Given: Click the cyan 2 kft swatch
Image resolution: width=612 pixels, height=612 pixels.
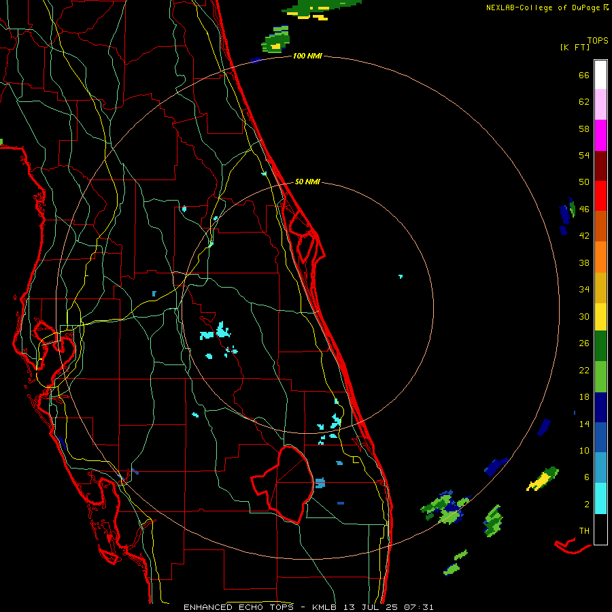Looking at the screenshot, I should [600, 498].
